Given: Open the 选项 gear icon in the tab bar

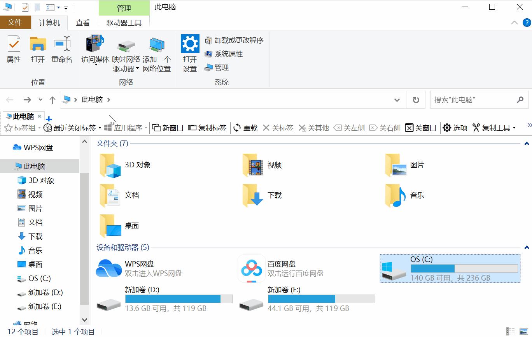Looking at the screenshot, I should pyautogui.click(x=447, y=128).
